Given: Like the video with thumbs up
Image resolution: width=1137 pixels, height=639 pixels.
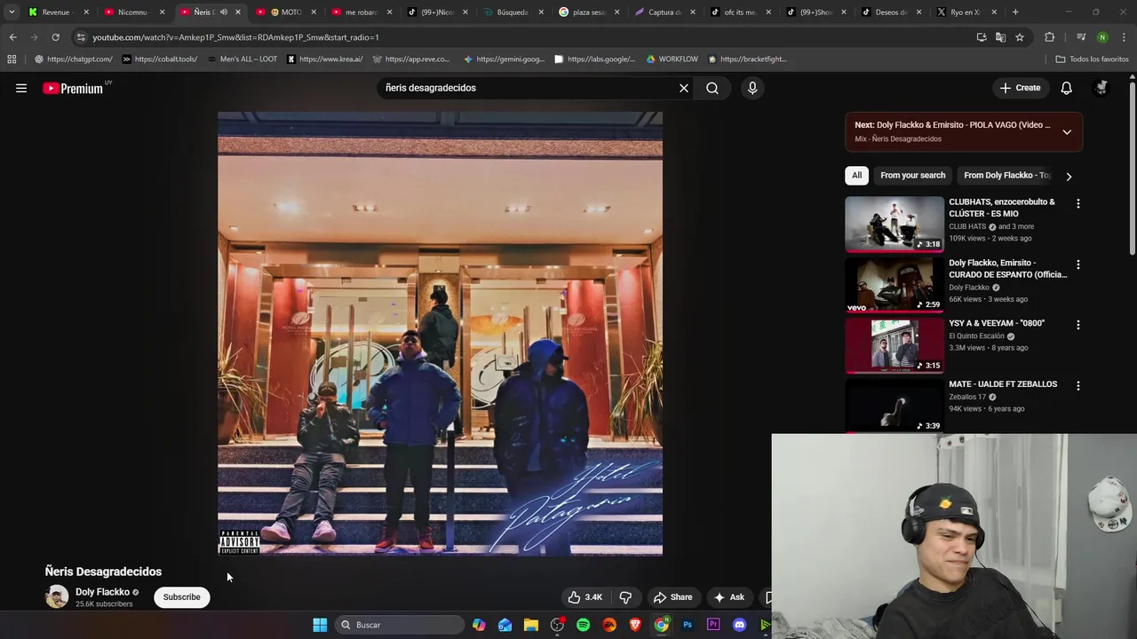Looking at the screenshot, I should (585, 597).
